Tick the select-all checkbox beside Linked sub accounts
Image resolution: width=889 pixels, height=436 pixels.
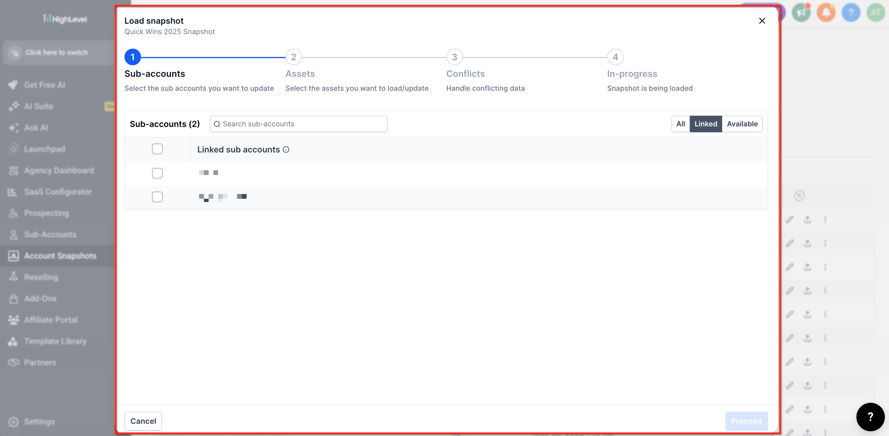click(x=157, y=149)
